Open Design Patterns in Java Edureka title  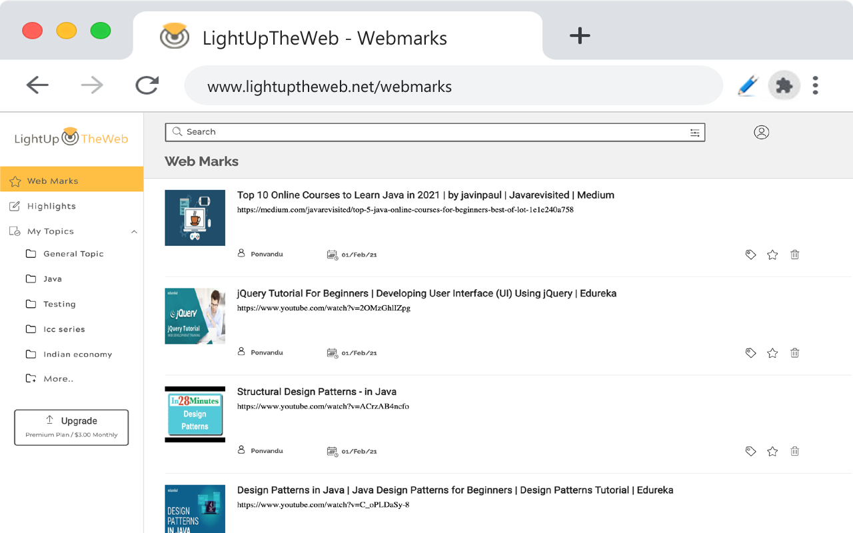(x=455, y=490)
